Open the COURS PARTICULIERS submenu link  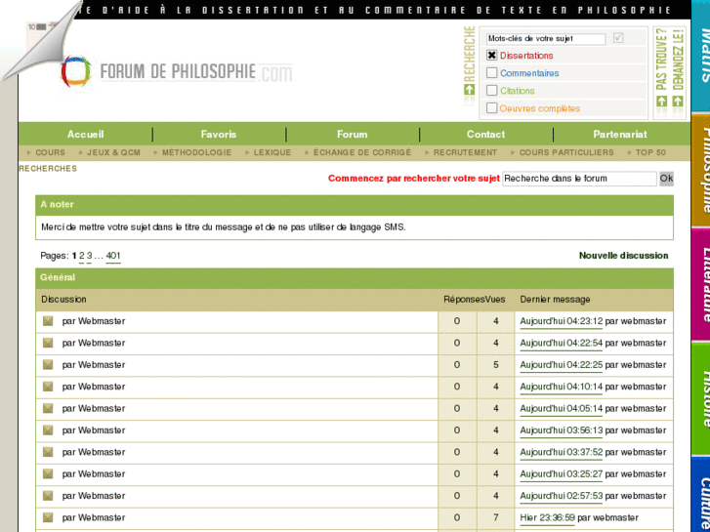click(566, 152)
